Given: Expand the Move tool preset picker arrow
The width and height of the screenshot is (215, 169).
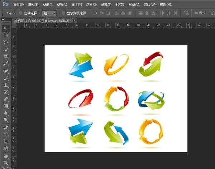Looking at the screenshot, I should click(14, 13).
